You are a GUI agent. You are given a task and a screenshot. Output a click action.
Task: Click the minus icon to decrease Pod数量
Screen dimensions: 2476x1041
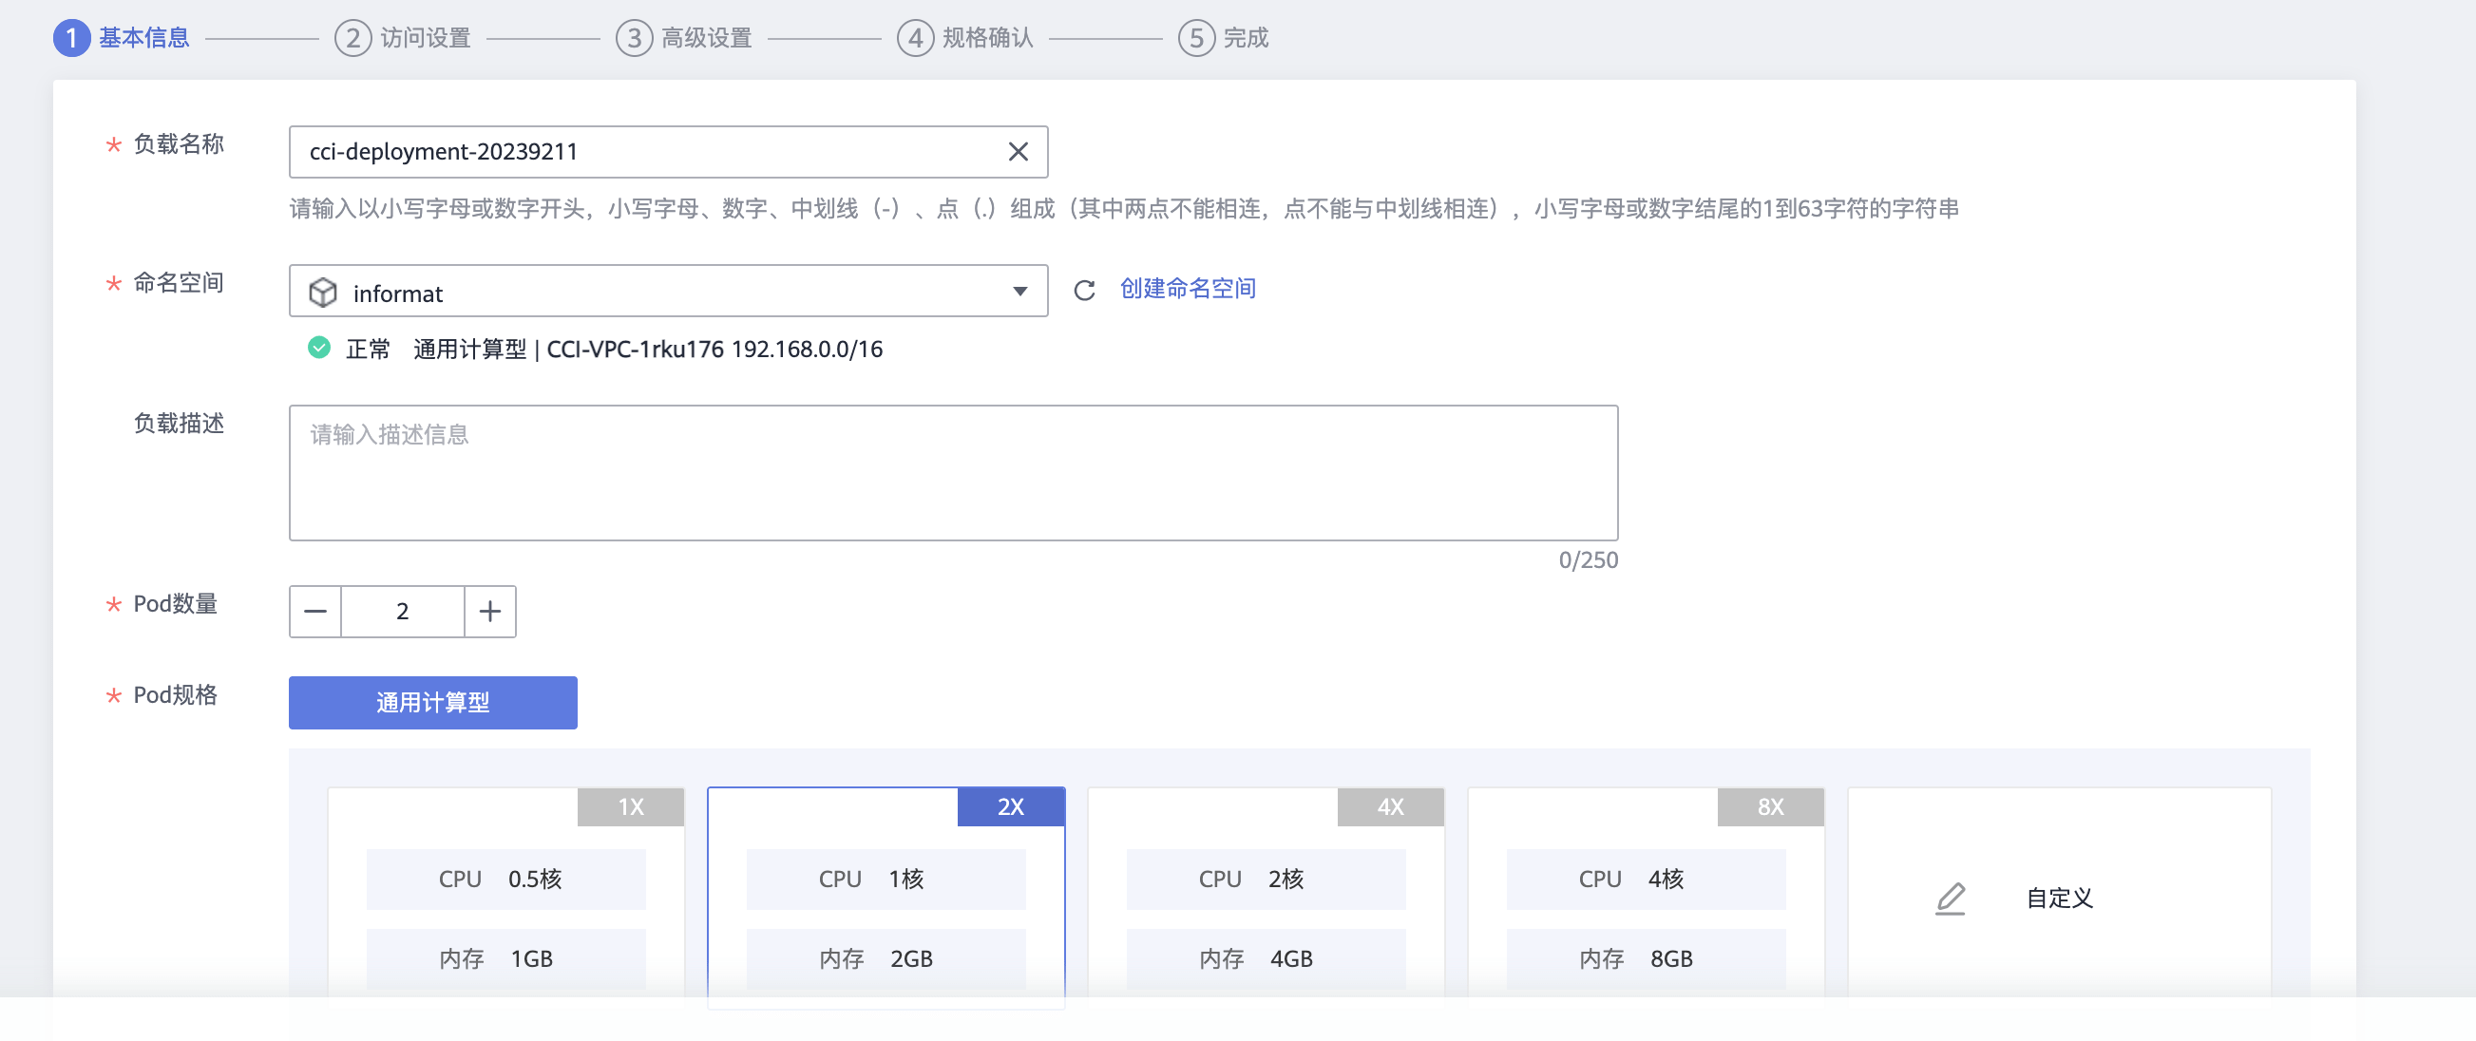(x=314, y=612)
